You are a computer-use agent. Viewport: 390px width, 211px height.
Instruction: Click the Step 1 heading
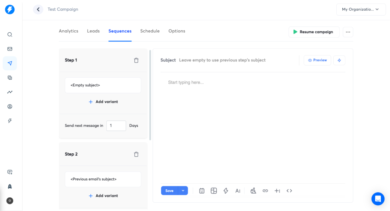pyautogui.click(x=71, y=60)
